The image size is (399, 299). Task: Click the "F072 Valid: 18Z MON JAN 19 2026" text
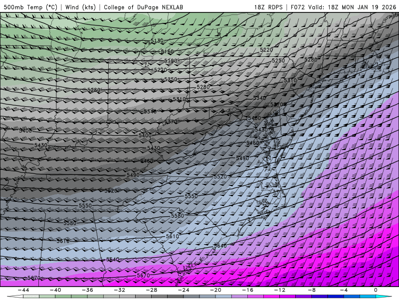pos(343,7)
